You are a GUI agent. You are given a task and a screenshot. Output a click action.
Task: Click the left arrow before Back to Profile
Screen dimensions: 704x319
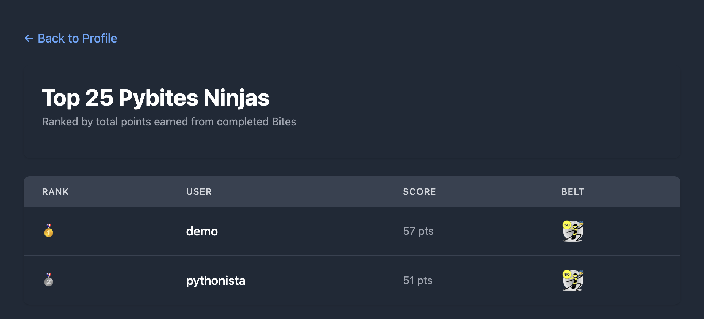[29, 38]
